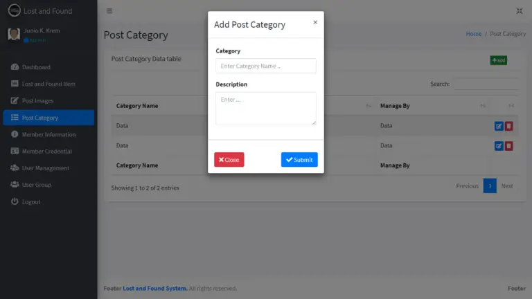
Task: Open the Lost and Found System footer link
Action: tap(155, 288)
